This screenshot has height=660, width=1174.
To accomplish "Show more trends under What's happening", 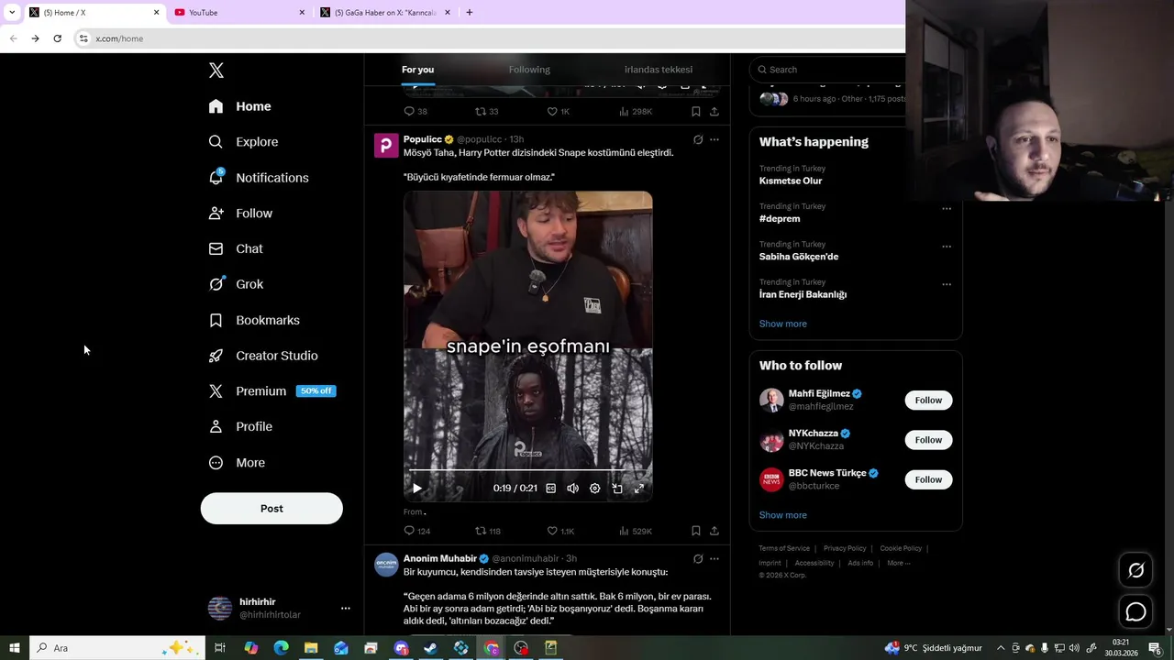I will coord(782,324).
